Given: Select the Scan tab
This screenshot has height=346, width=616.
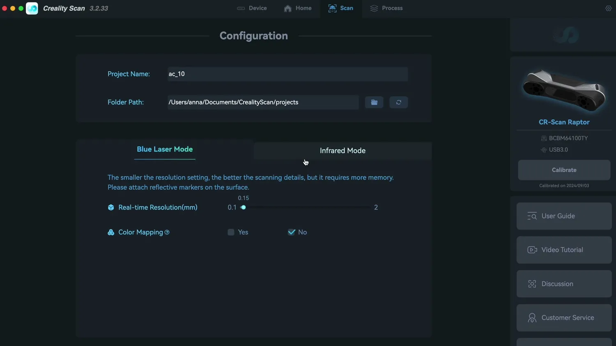Looking at the screenshot, I should 341,8.
